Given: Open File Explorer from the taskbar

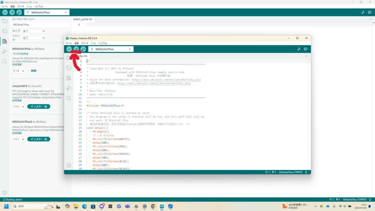Looking at the screenshot, I should (x=76, y=206).
